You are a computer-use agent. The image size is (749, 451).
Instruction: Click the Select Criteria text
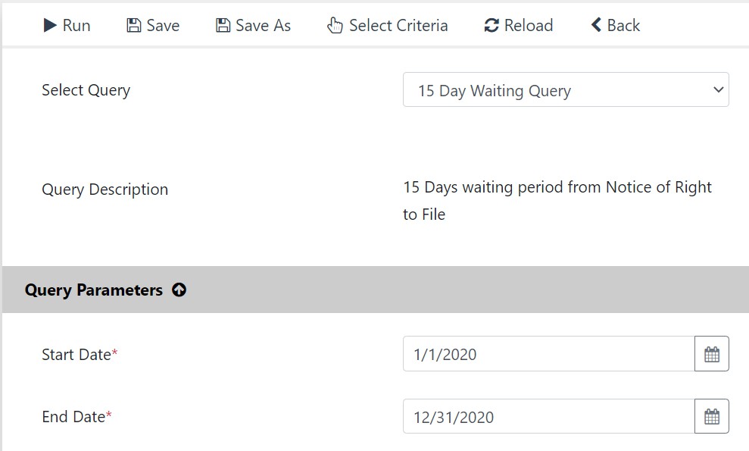[x=398, y=25]
